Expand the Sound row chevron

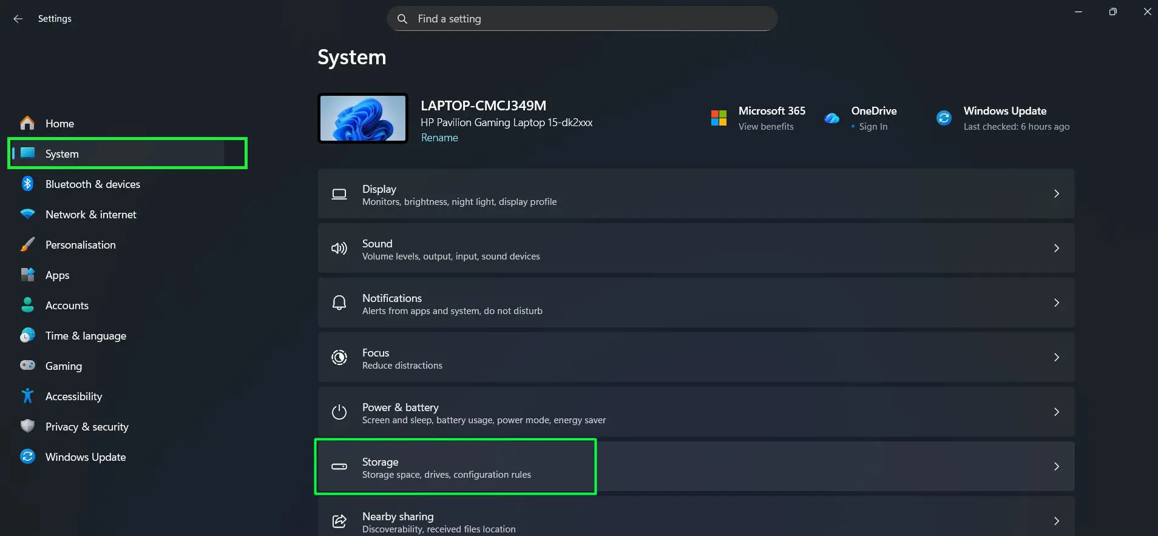click(1057, 249)
